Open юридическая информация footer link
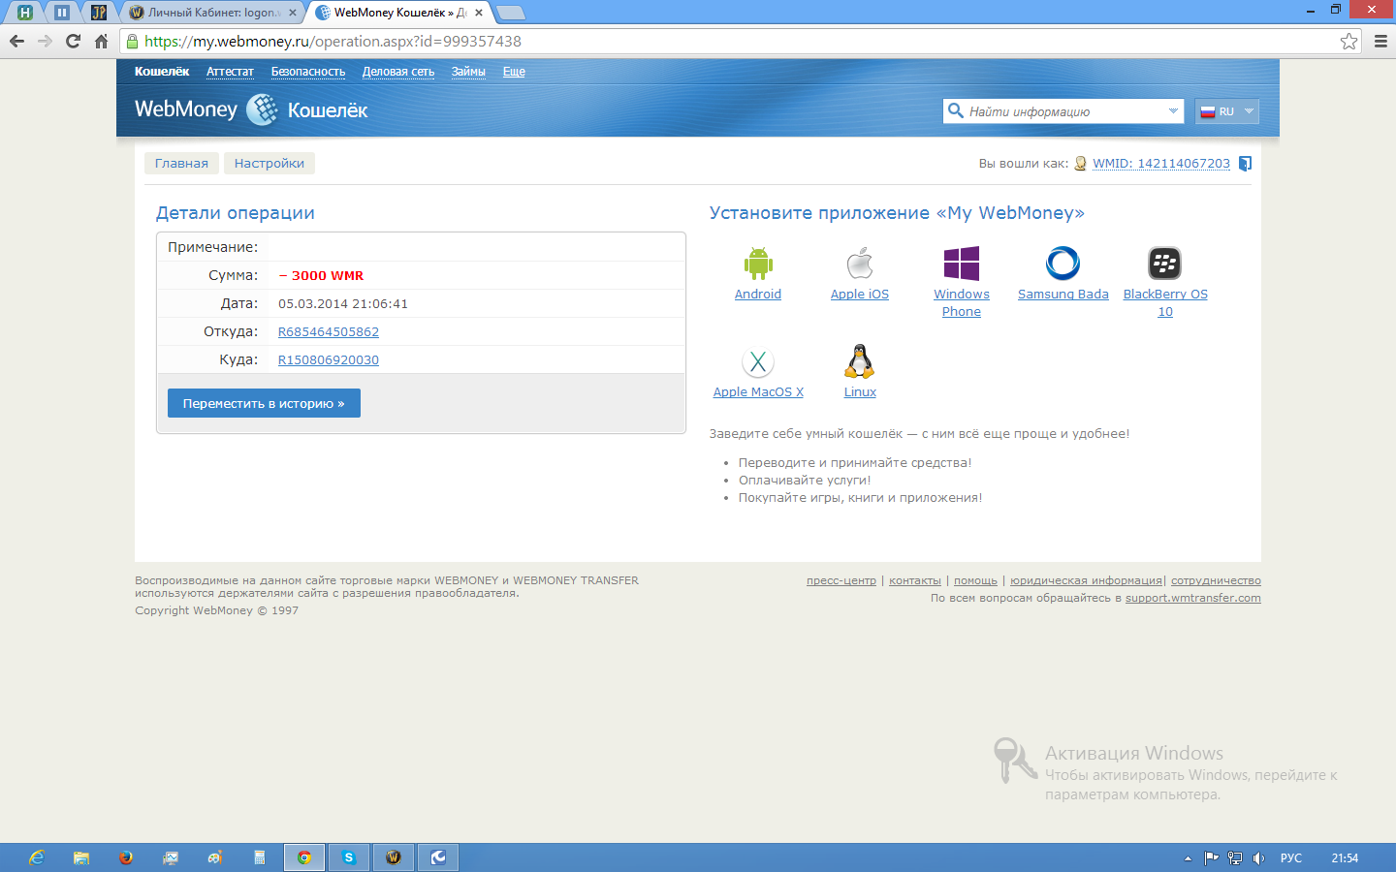 pyautogui.click(x=1086, y=580)
